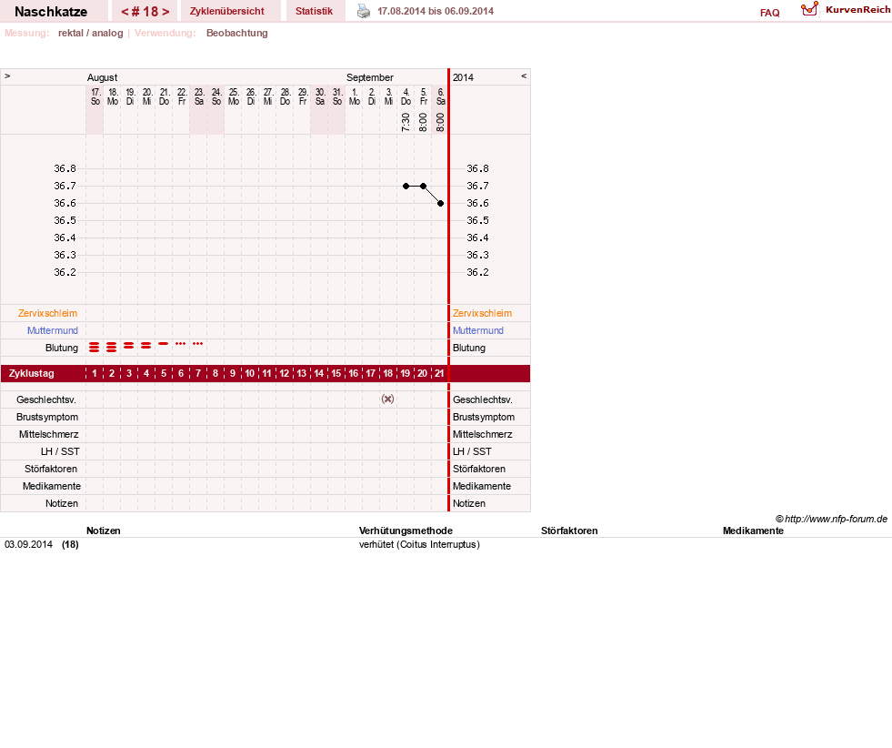Click the Naschkatze user name

click(x=51, y=12)
